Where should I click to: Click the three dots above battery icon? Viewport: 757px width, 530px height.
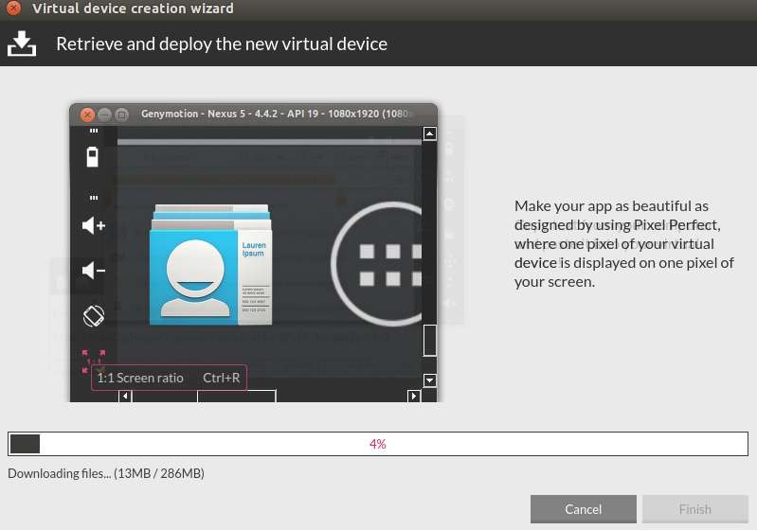94,131
